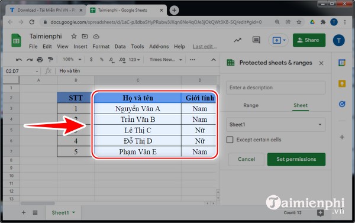Switch to the Sheet tab in panel
355x223 pixels.
point(301,105)
